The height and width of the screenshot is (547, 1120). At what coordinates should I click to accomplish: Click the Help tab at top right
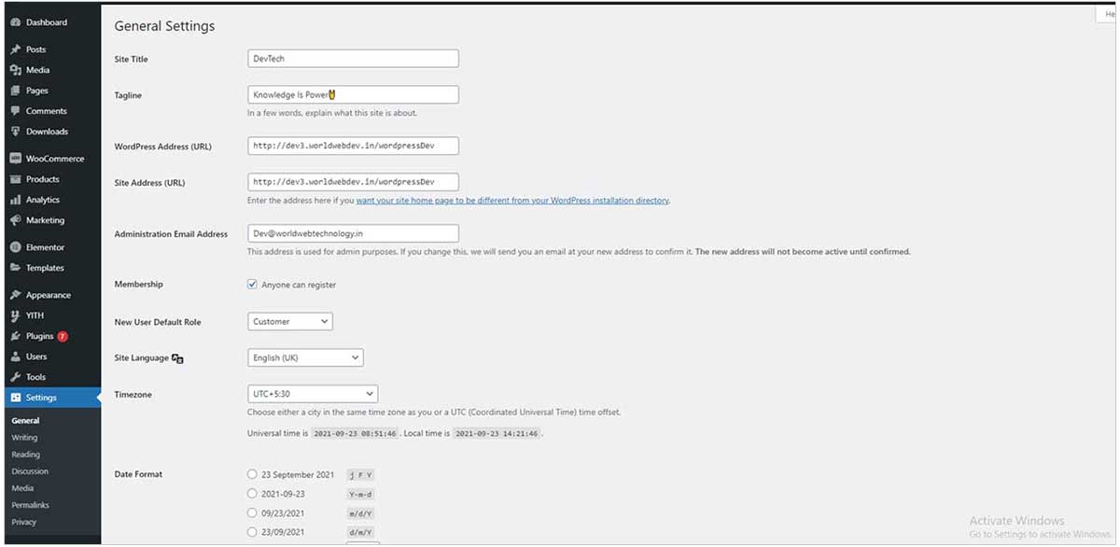(x=1106, y=15)
